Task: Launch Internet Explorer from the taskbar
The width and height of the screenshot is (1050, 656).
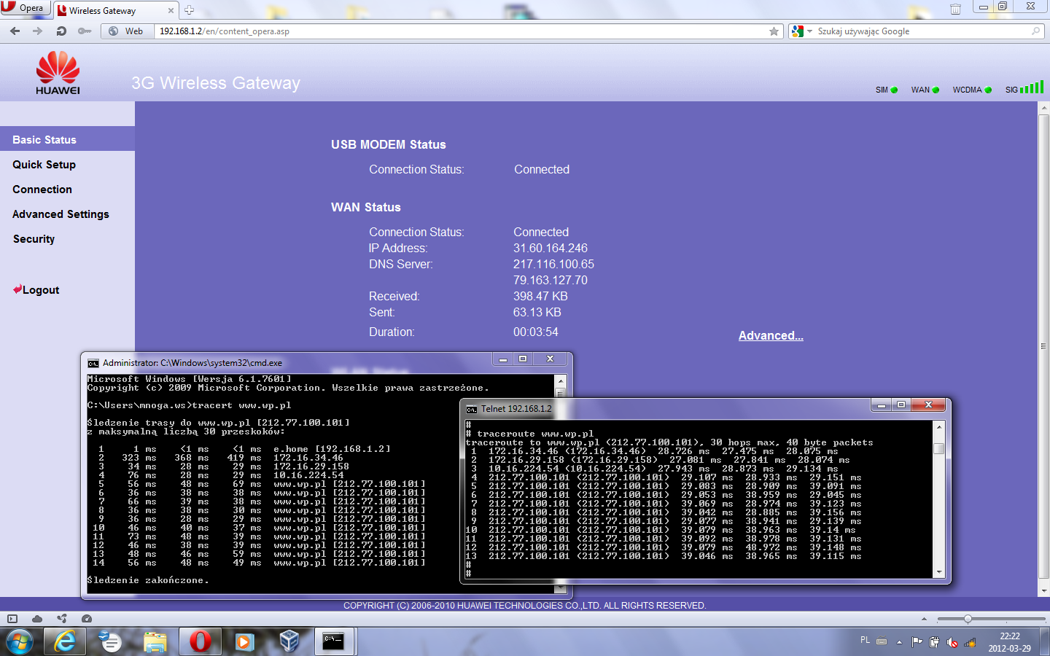Action: pyautogui.click(x=65, y=641)
